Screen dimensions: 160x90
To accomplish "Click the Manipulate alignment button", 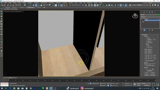I will tap(150, 71).
